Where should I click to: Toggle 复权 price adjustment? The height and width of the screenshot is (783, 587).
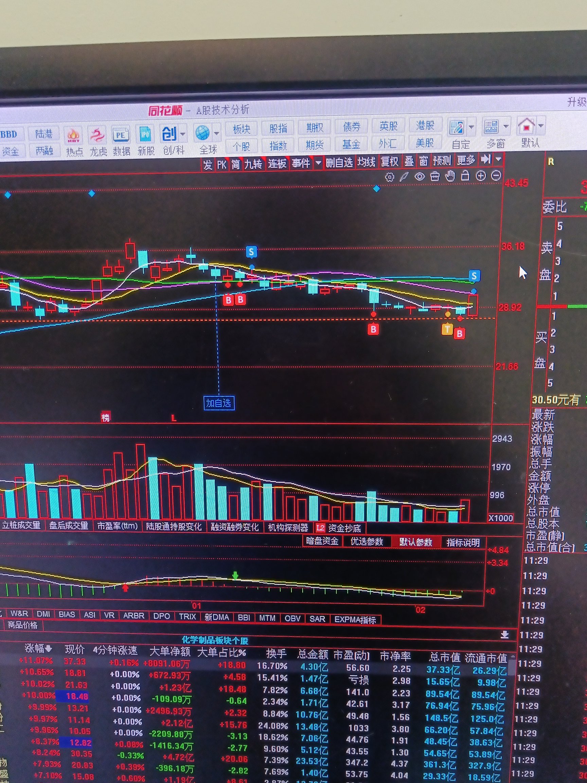[x=390, y=162]
